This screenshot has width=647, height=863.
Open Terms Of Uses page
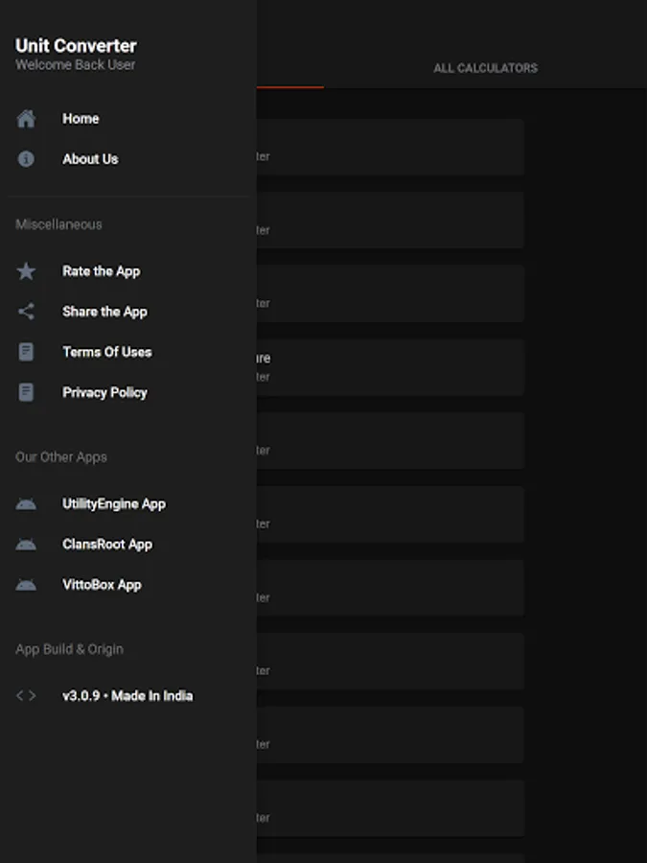pyautogui.click(x=128, y=352)
